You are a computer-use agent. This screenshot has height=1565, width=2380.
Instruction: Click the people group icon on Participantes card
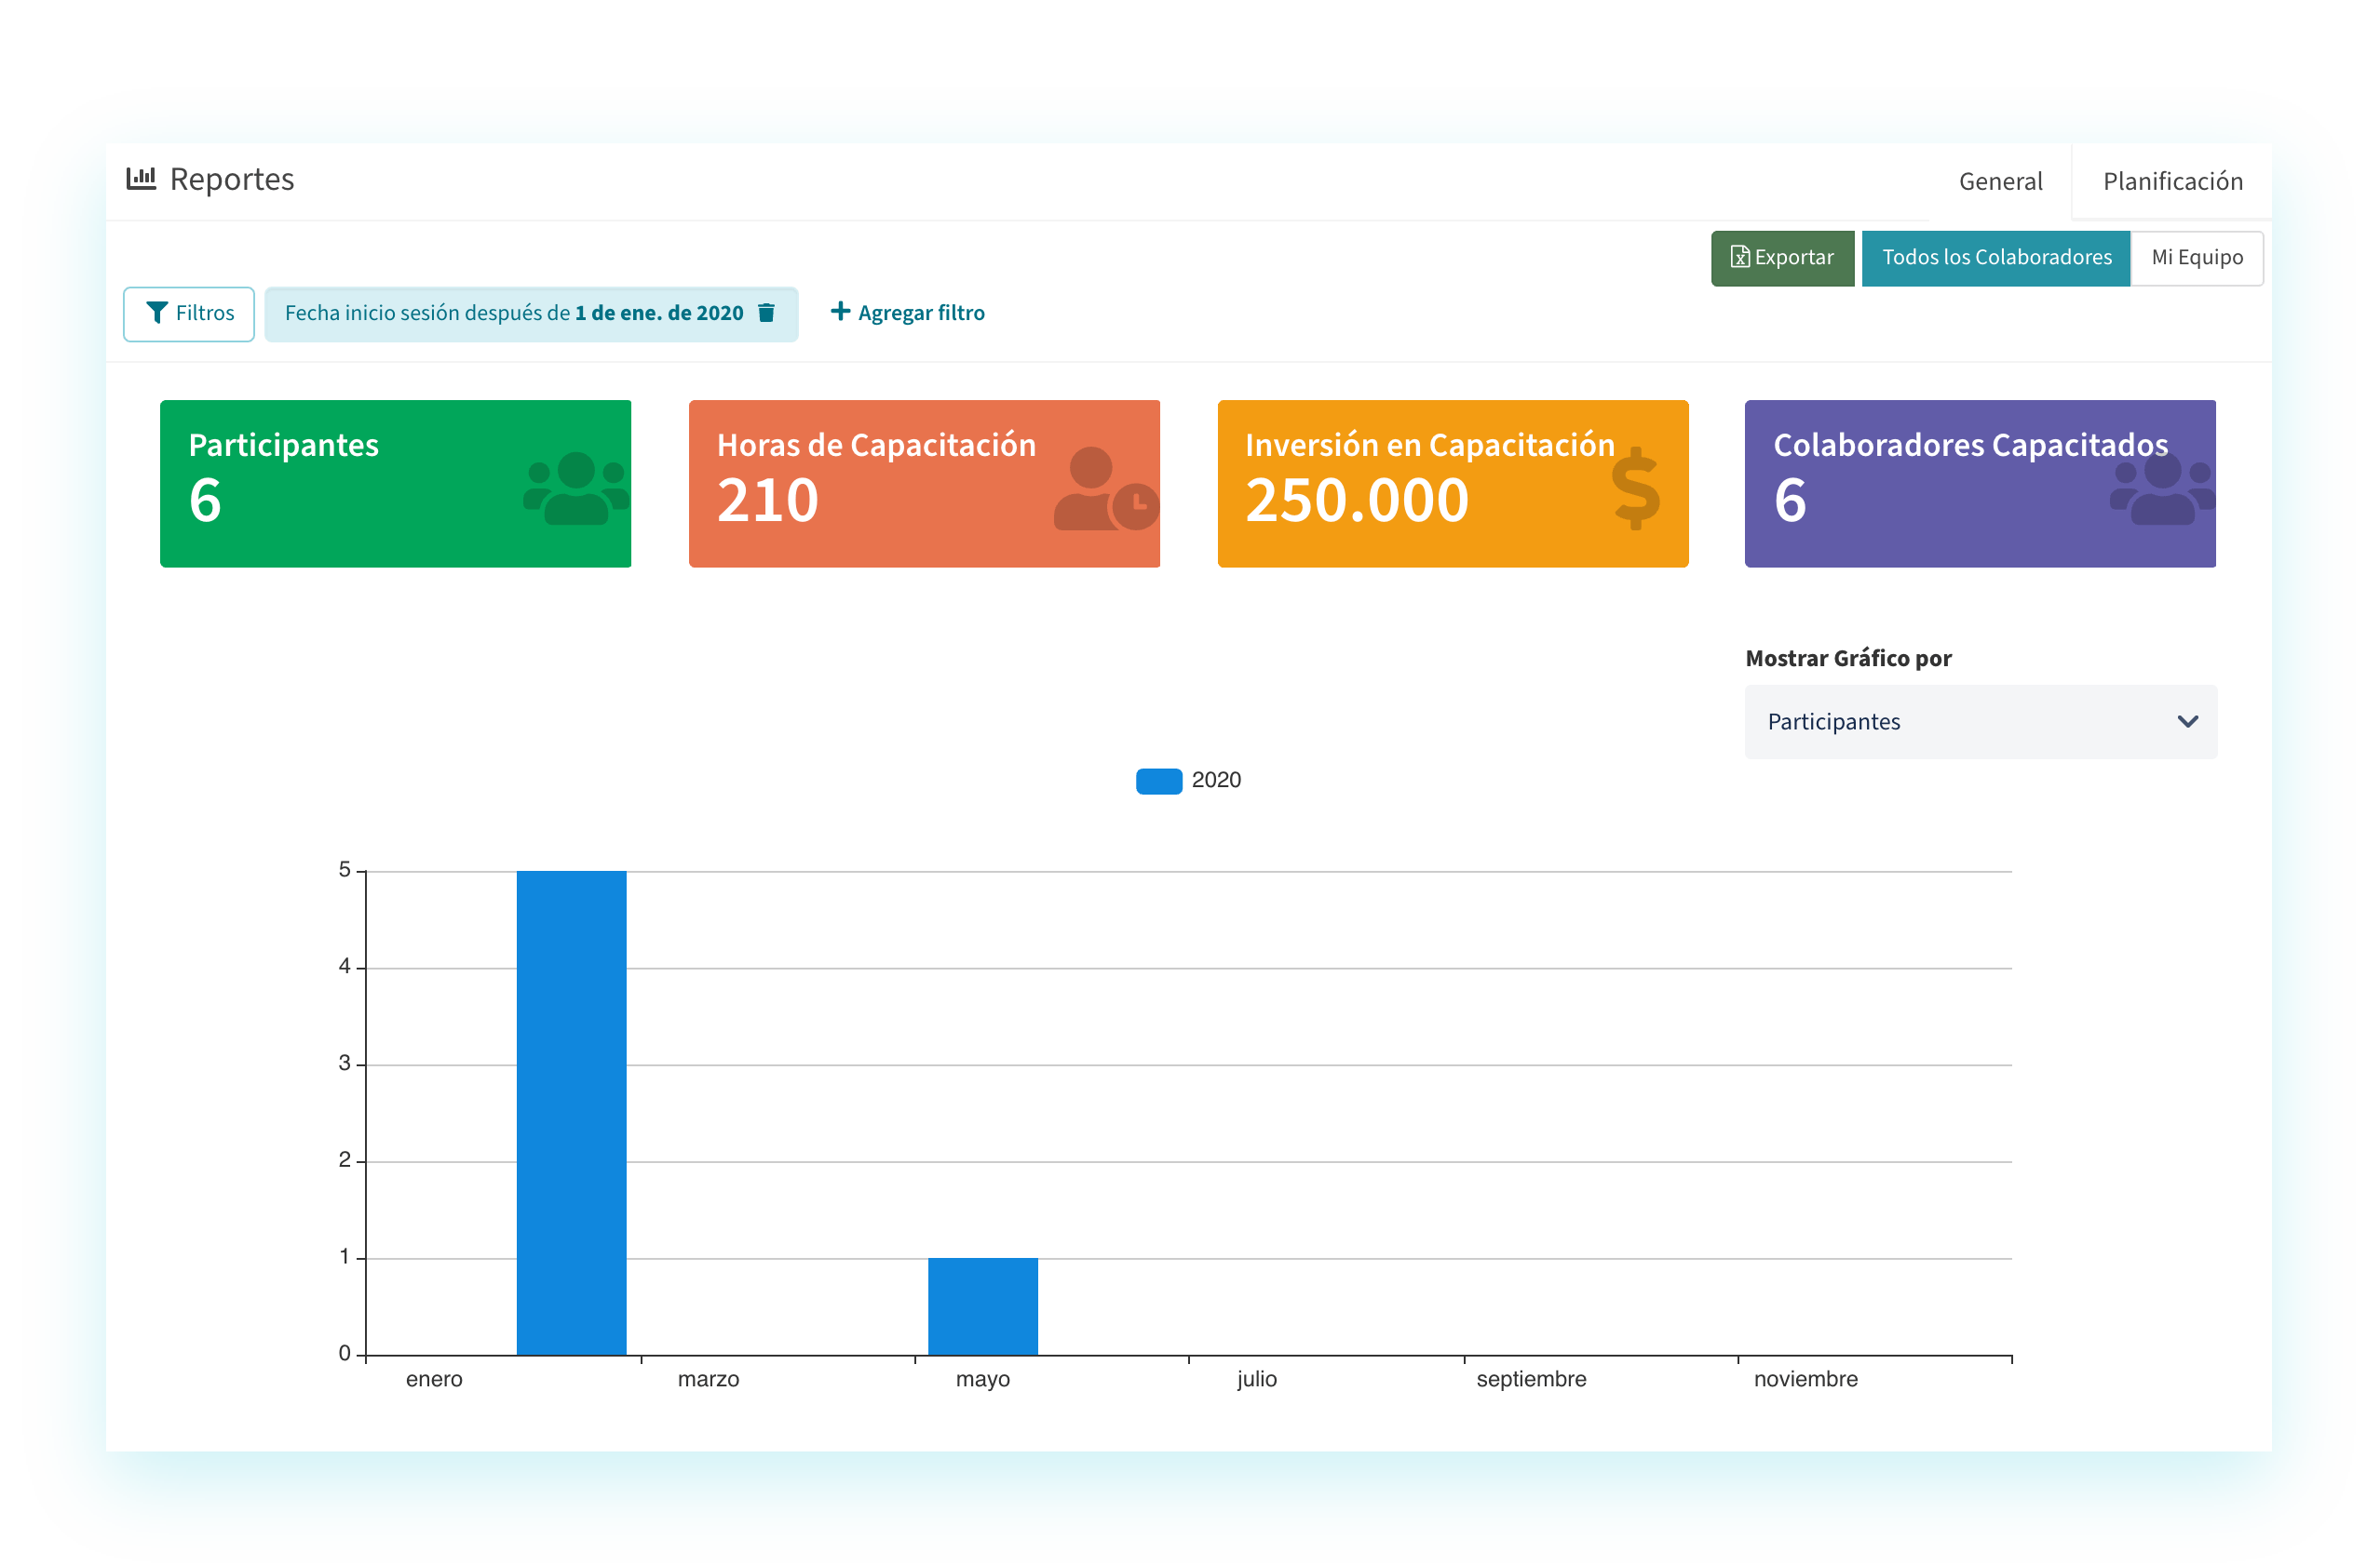(x=576, y=488)
